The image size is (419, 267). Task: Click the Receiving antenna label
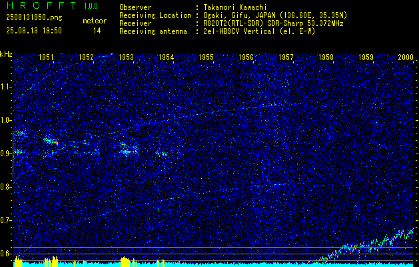coord(153,31)
